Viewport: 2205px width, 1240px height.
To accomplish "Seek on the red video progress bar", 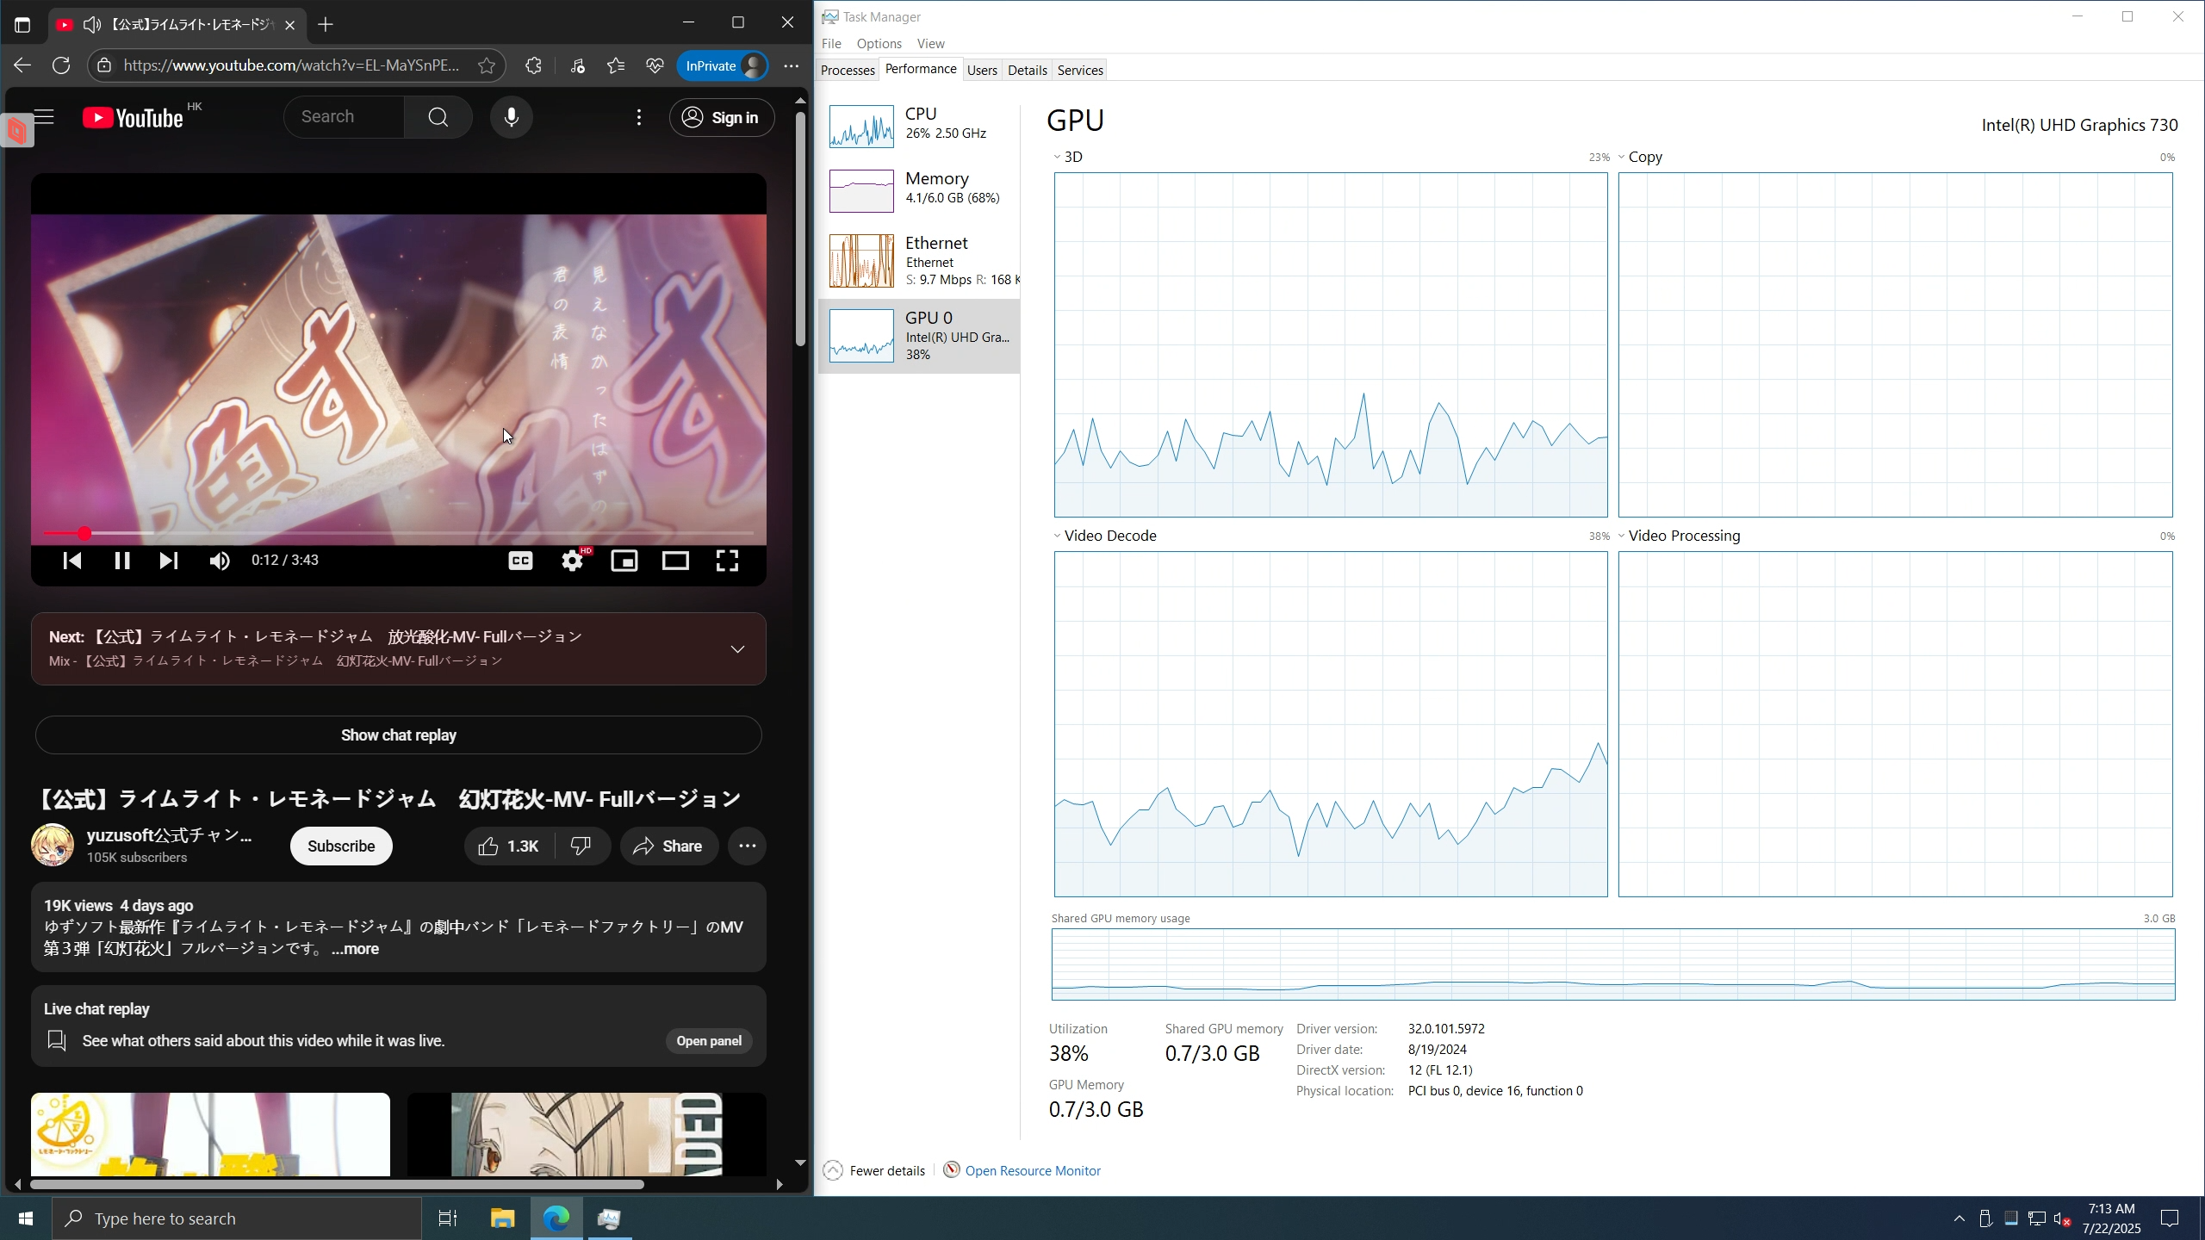I will [x=399, y=534].
